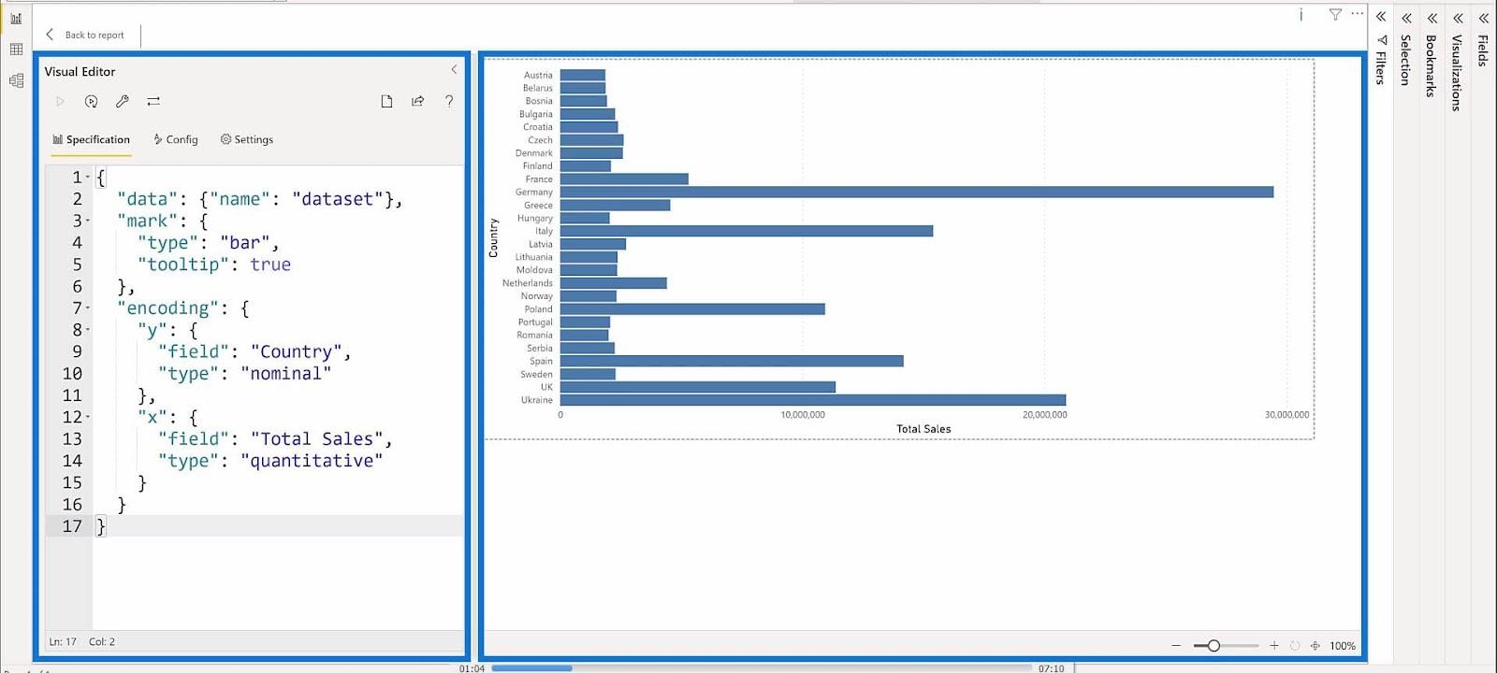Open the Bookmarks pane label

click(1431, 65)
